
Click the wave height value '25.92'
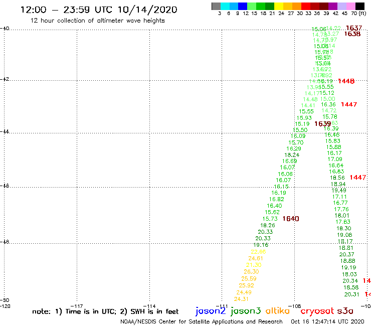pos(246,285)
